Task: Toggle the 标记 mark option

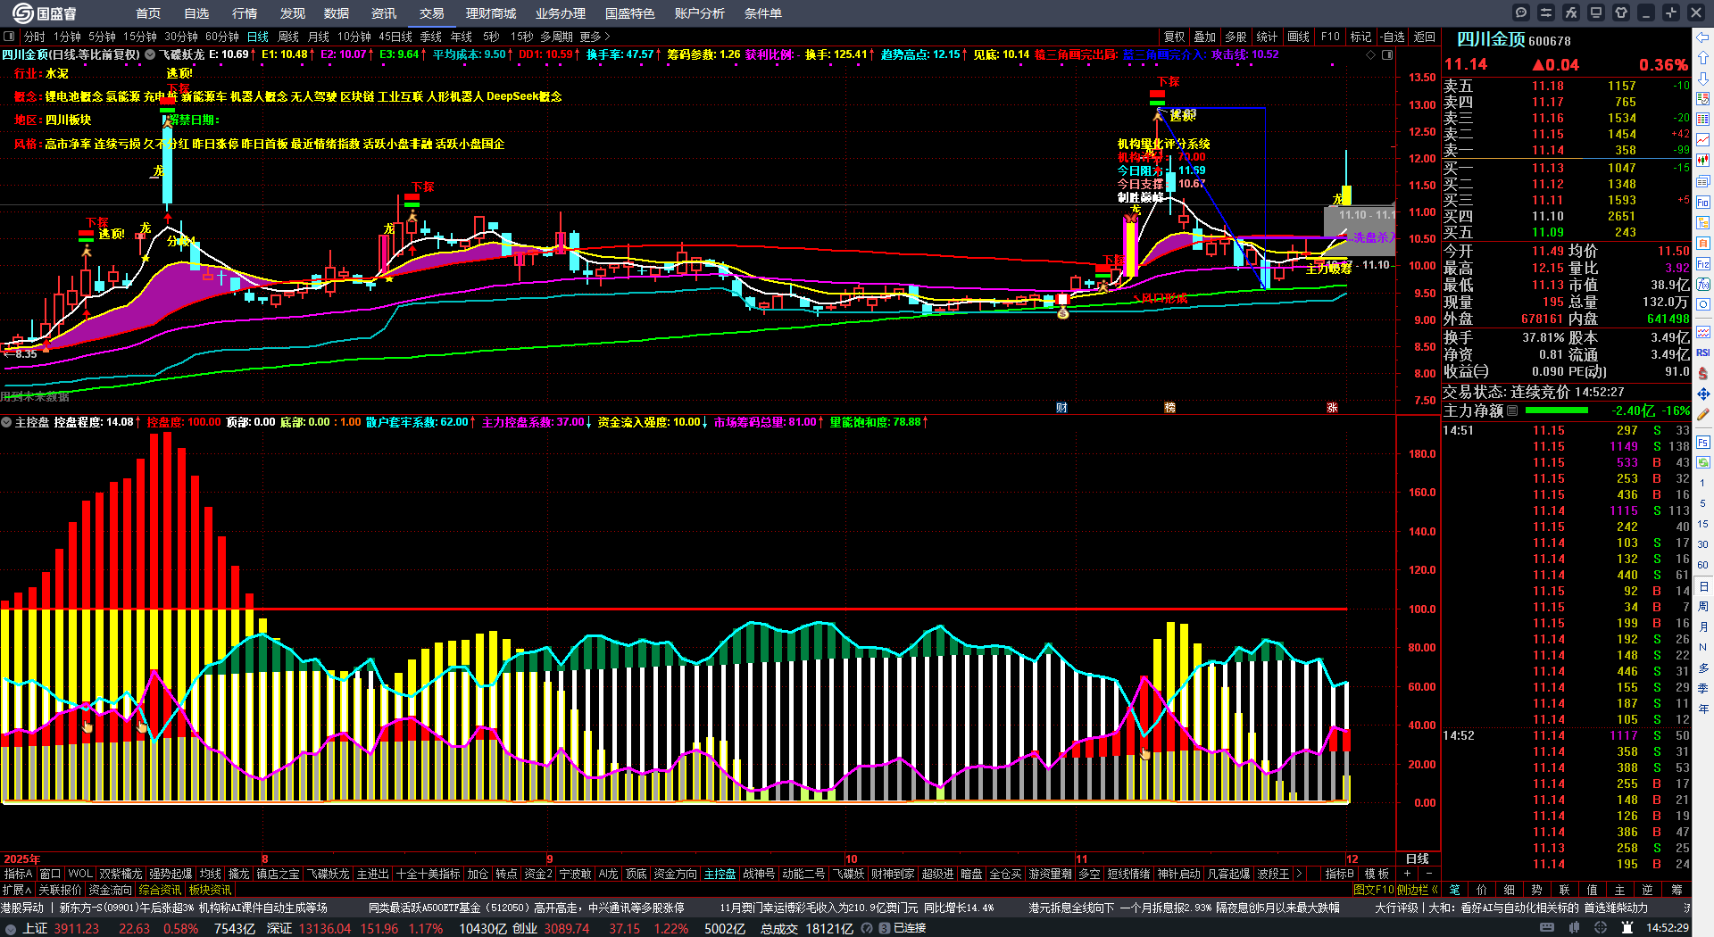Action: click(x=1360, y=37)
